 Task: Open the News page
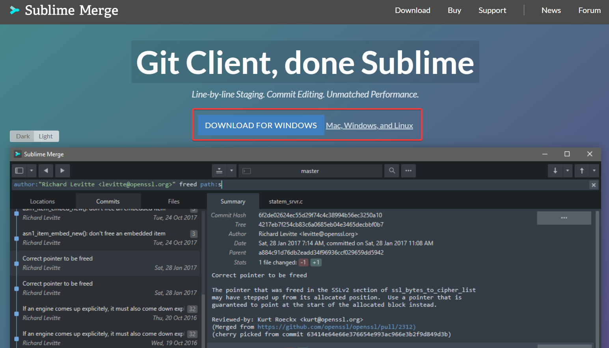tap(551, 10)
